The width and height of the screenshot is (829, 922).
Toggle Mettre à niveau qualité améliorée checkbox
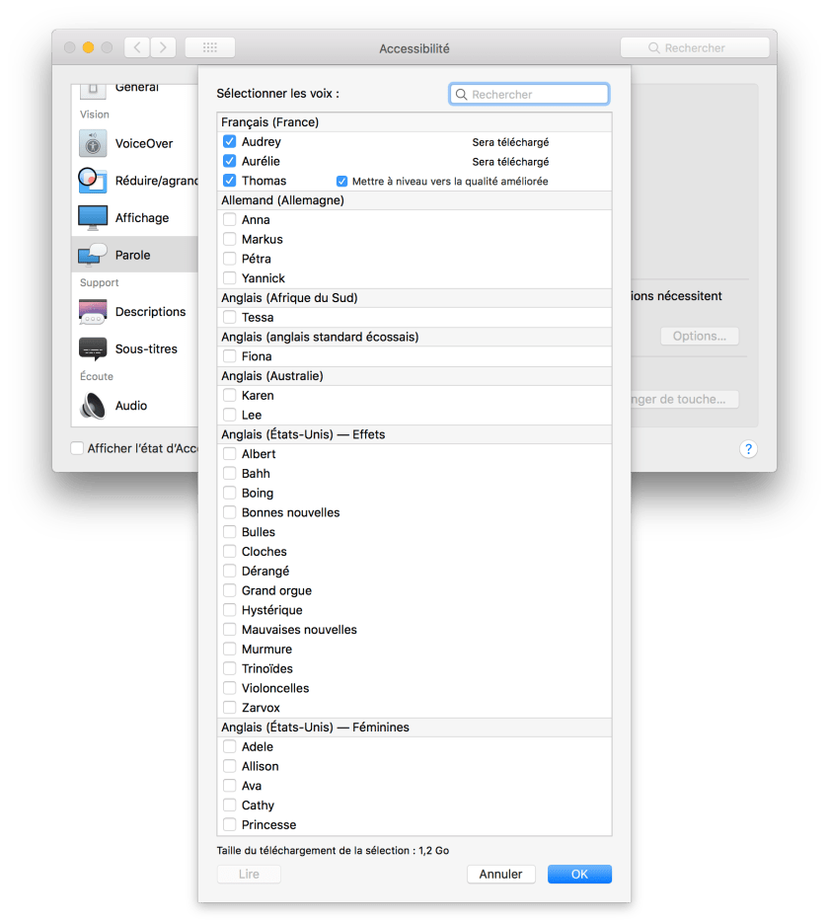(x=342, y=182)
